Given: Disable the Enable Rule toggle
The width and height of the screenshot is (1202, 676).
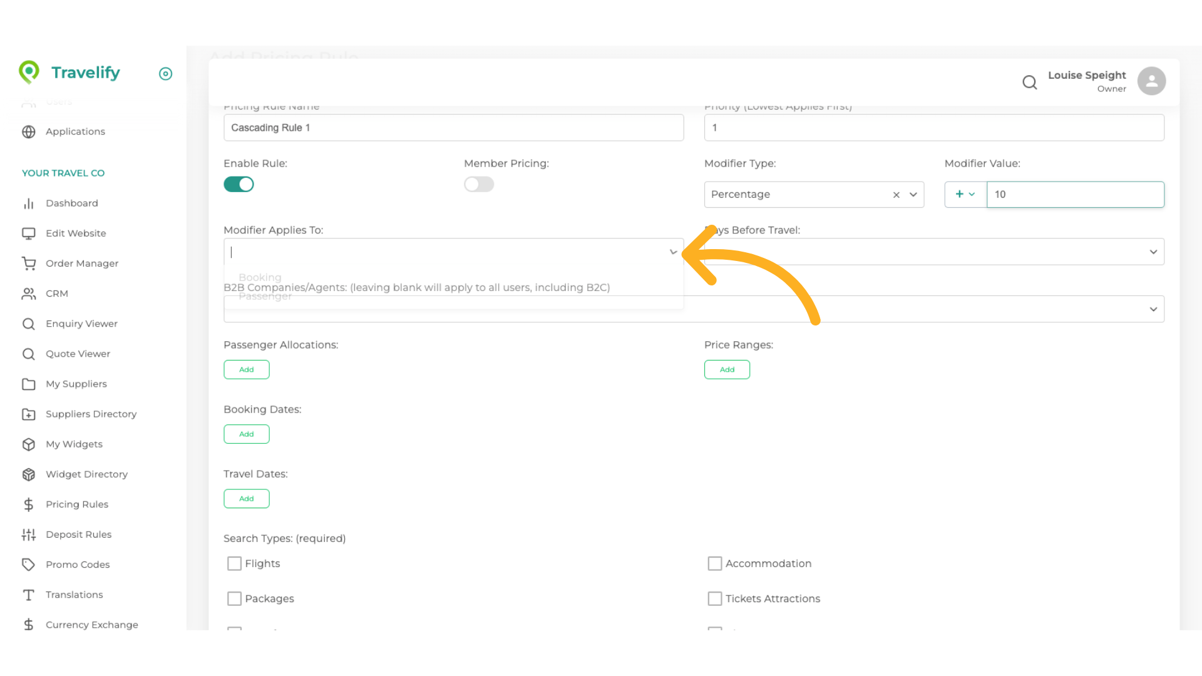Looking at the screenshot, I should click(239, 185).
